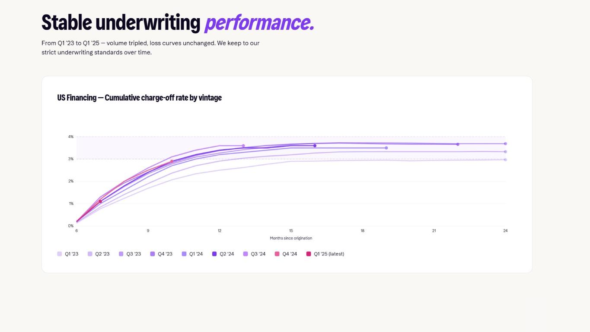The width and height of the screenshot is (590, 332).
Task: Click the Q4 '23 endpoint dot at month 22
Action: click(458, 144)
